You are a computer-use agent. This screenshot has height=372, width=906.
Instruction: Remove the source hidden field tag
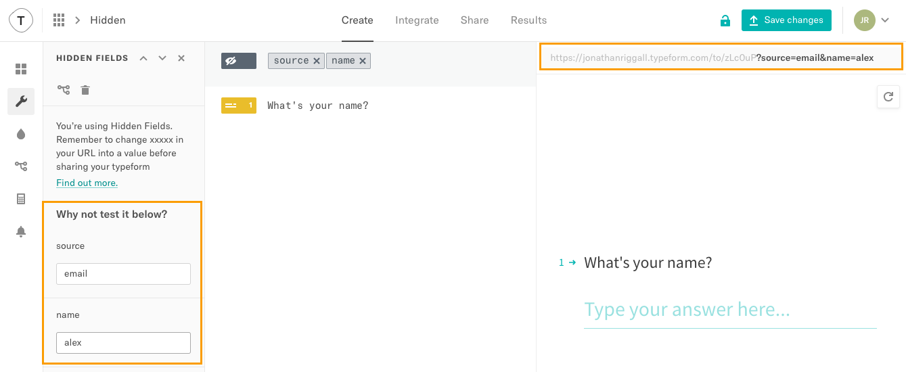pyautogui.click(x=316, y=61)
